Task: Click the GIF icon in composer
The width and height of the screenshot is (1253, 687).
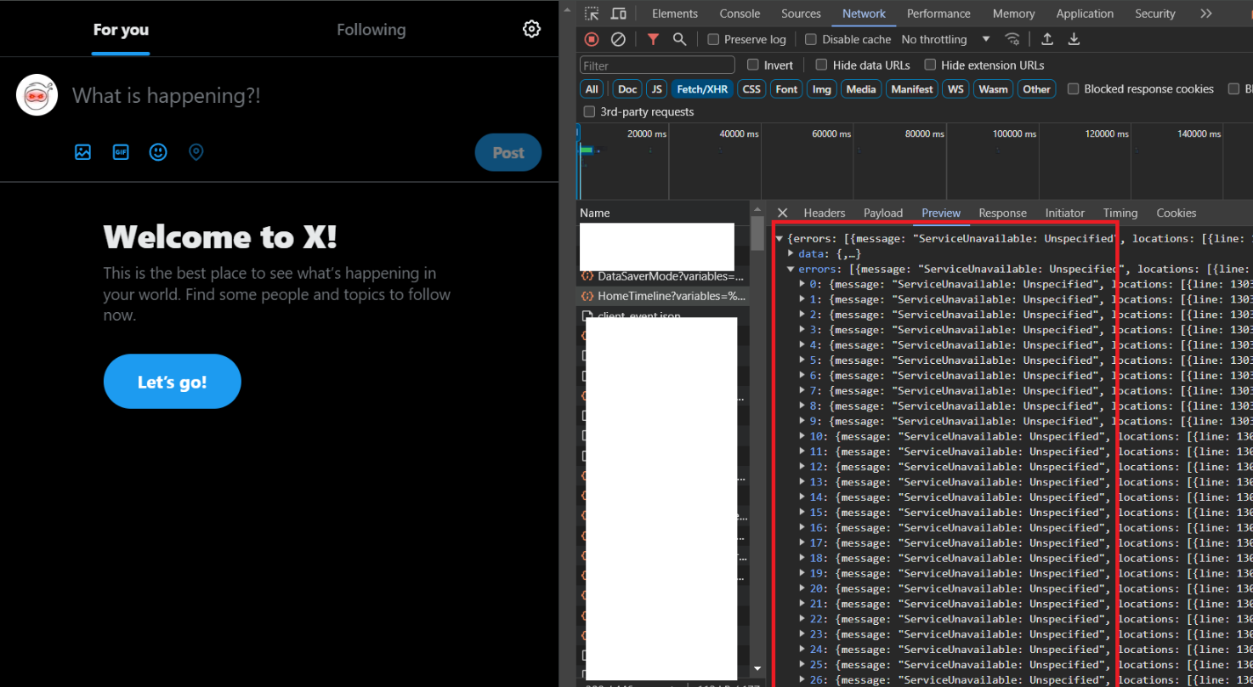Action: (121, 152)
